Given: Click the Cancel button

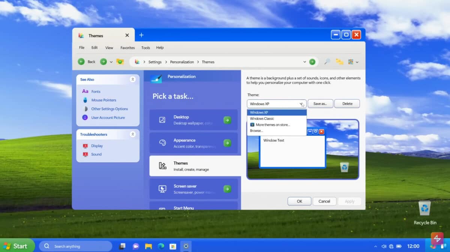Looking at the screenshot, I should click(x=324, y=201).
